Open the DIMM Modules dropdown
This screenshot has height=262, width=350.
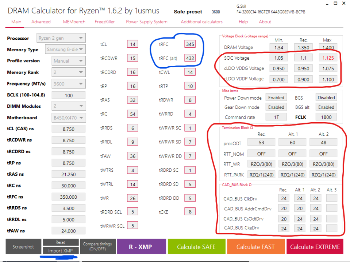[x=69, y=106]
